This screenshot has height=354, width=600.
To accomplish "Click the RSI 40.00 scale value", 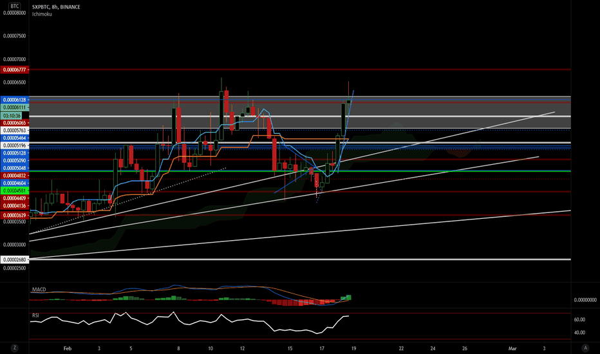I will point(579,333).
